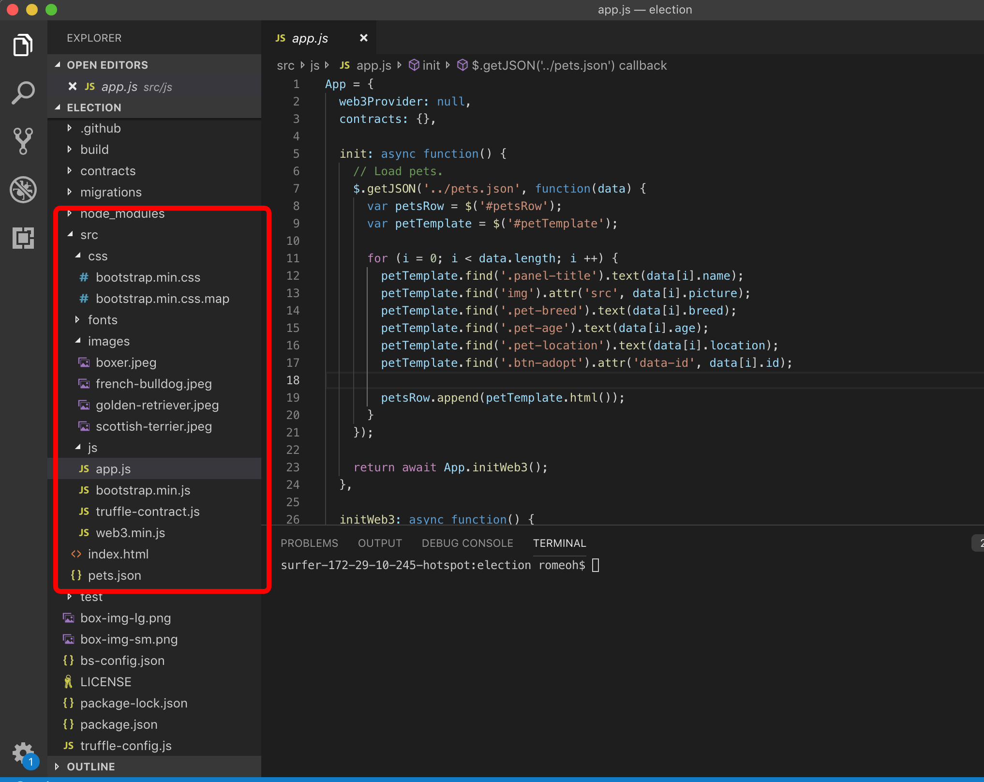Click the Manage gear icon

coord(23,753)
